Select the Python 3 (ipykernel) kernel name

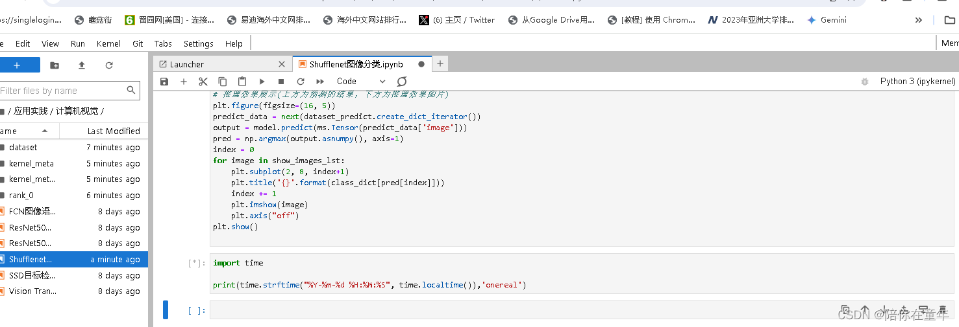click(917, 82)
